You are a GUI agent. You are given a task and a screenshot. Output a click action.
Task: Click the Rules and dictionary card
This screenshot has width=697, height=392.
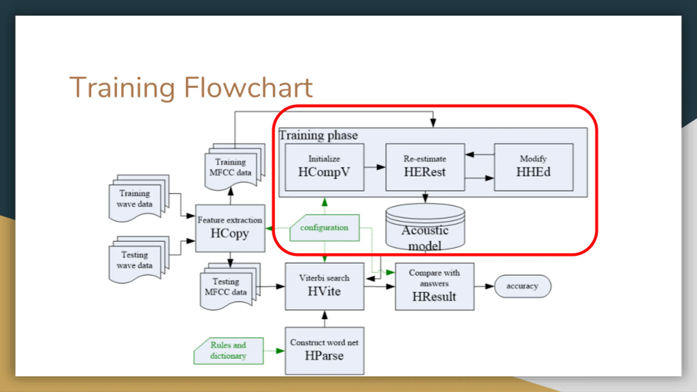pyautogui.click(x=228, y=351)
